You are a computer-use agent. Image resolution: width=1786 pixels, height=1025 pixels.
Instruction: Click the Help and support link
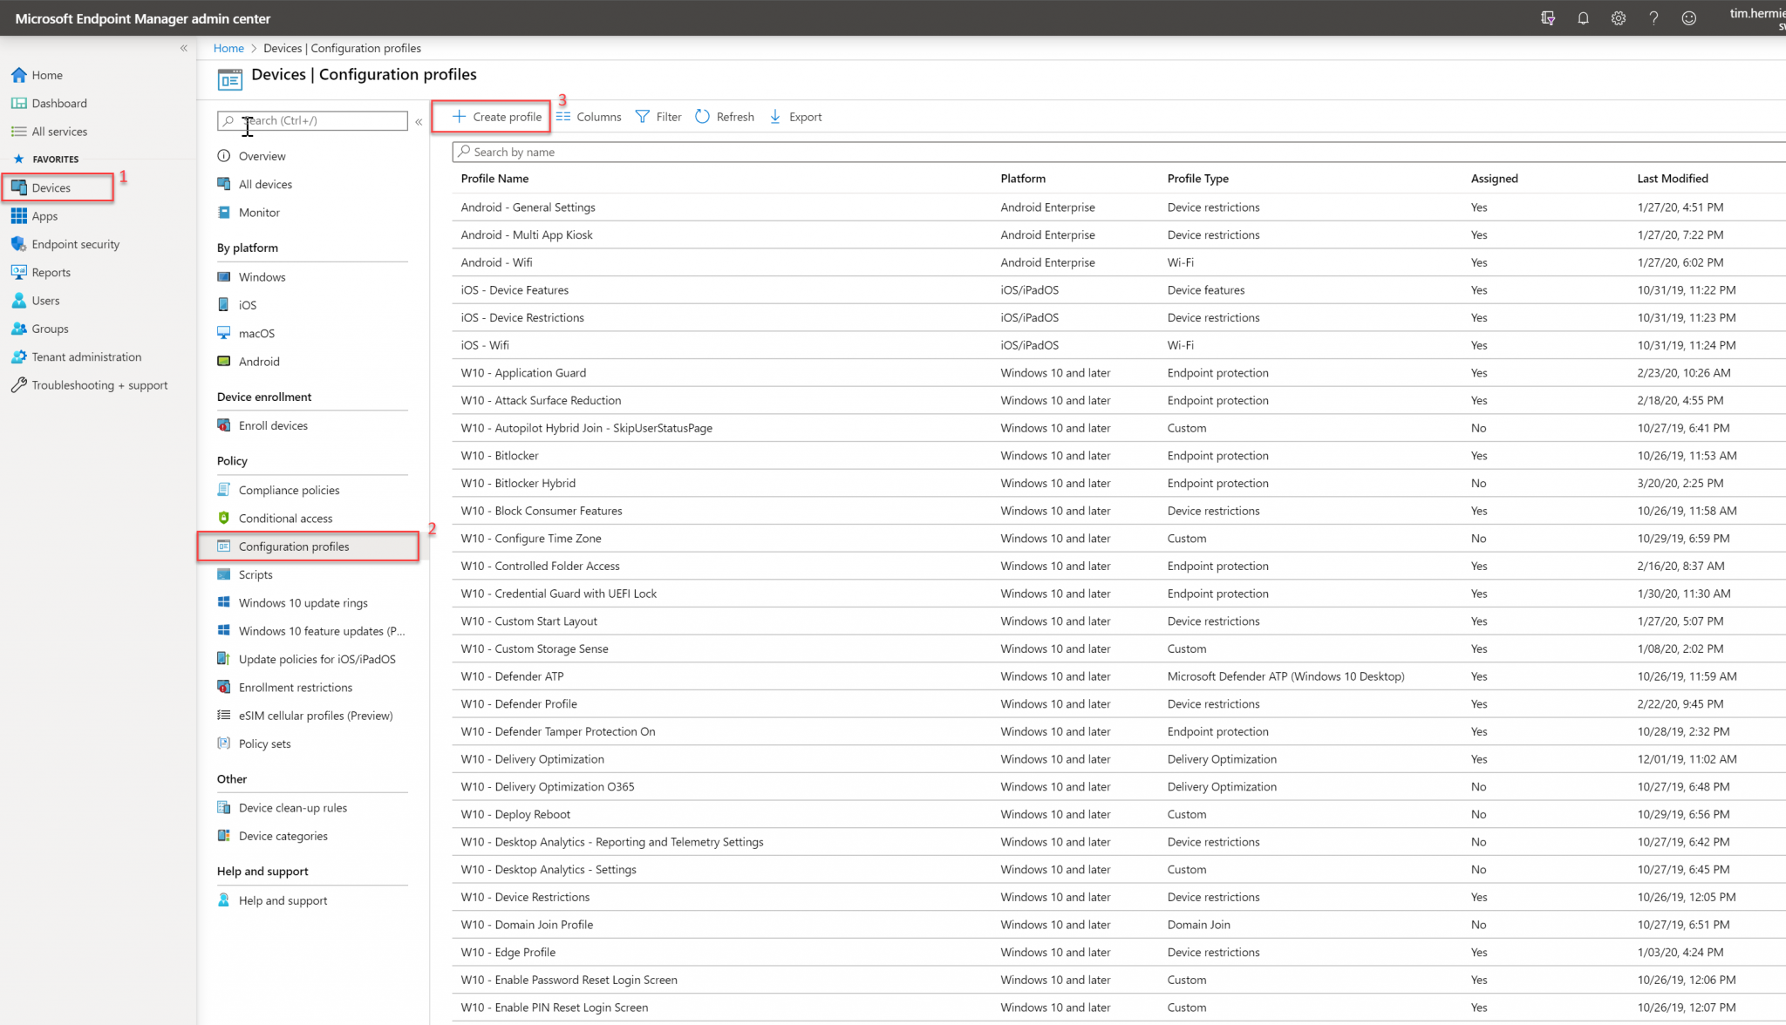[x=283, y=900]
